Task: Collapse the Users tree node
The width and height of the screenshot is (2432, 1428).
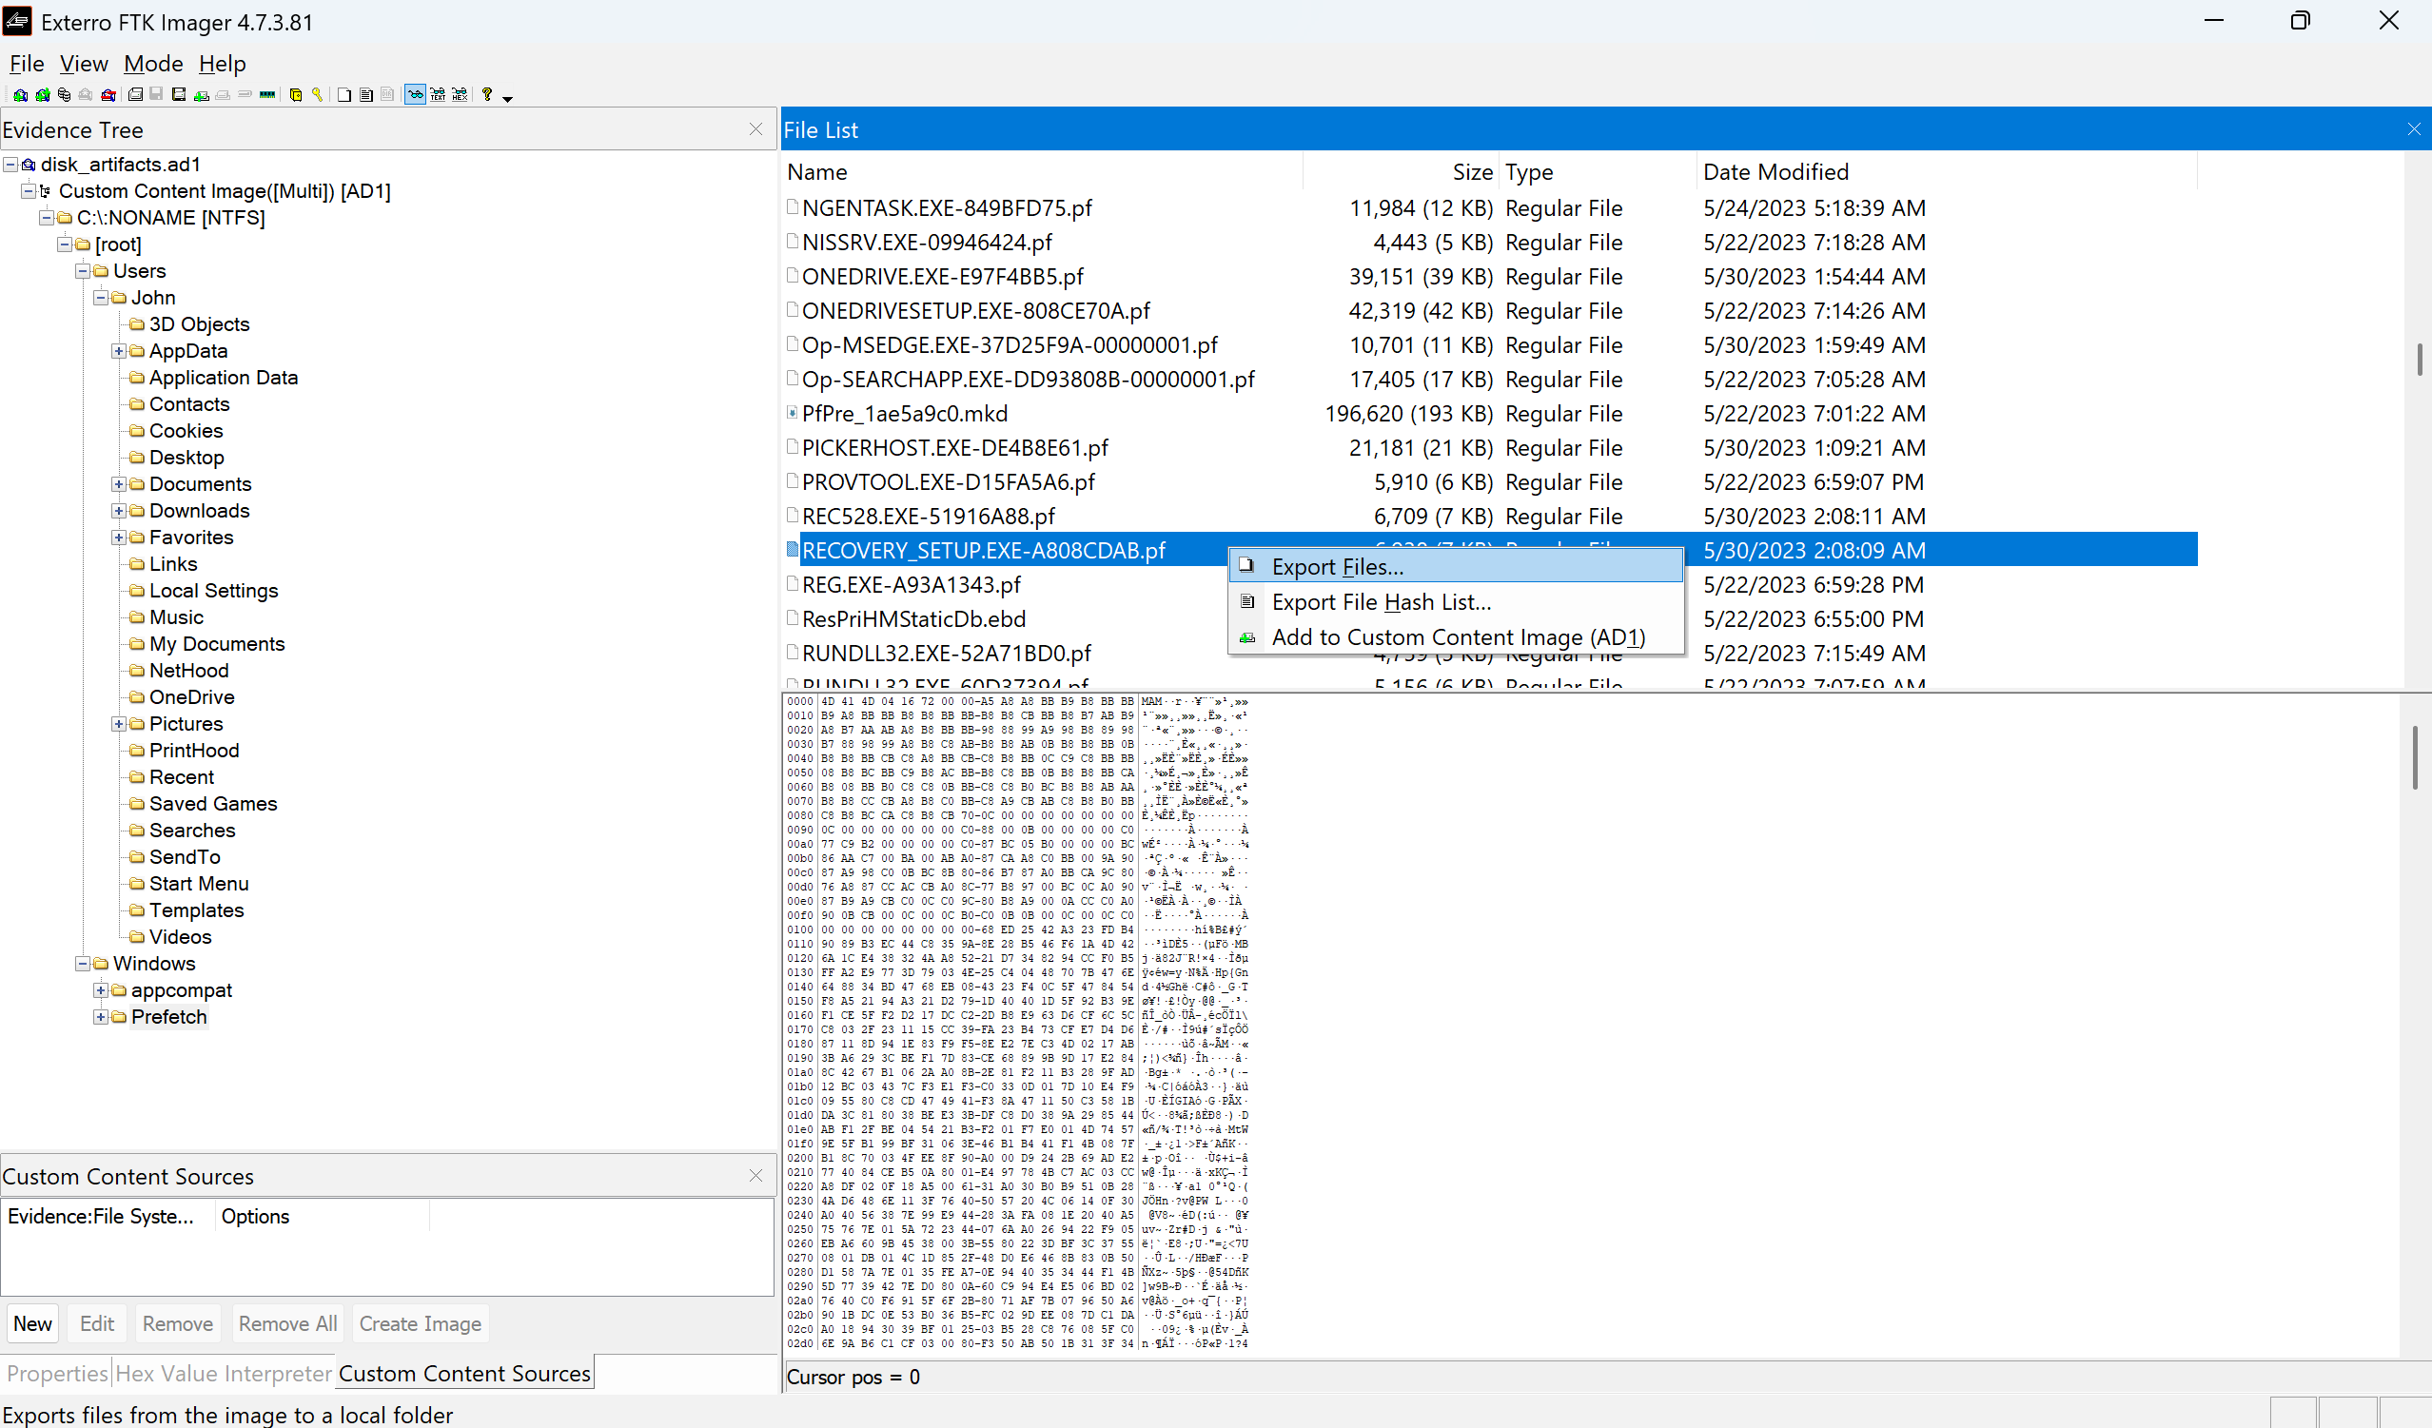Action: click(83, 271)
